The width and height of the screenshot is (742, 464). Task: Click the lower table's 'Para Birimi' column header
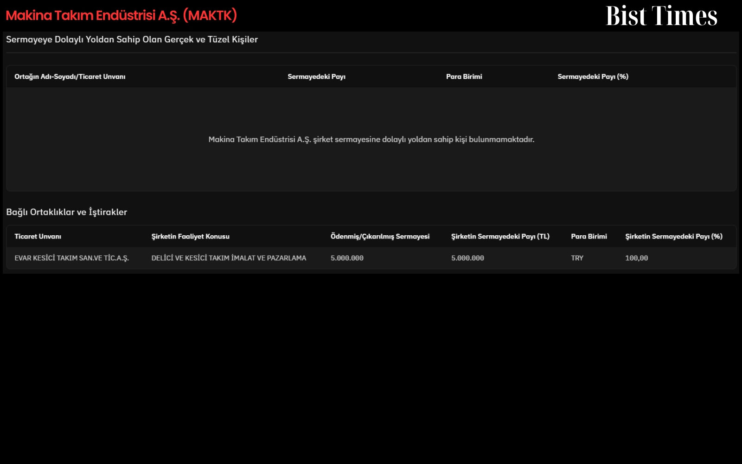click(589, 237)
